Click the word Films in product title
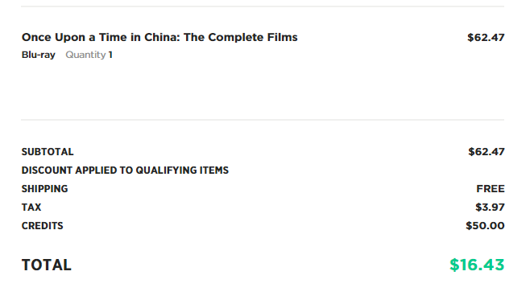 [x=282, y=37]
